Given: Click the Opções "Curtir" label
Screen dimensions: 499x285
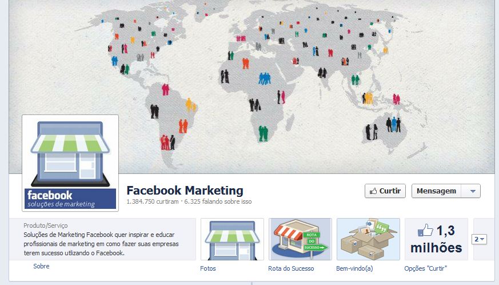Looking at the screenshot, I should coord(425,268).
